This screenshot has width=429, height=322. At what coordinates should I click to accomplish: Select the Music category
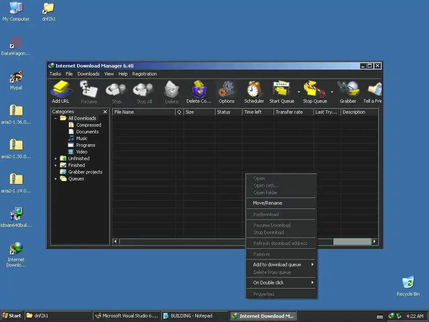tap(82, 138)
